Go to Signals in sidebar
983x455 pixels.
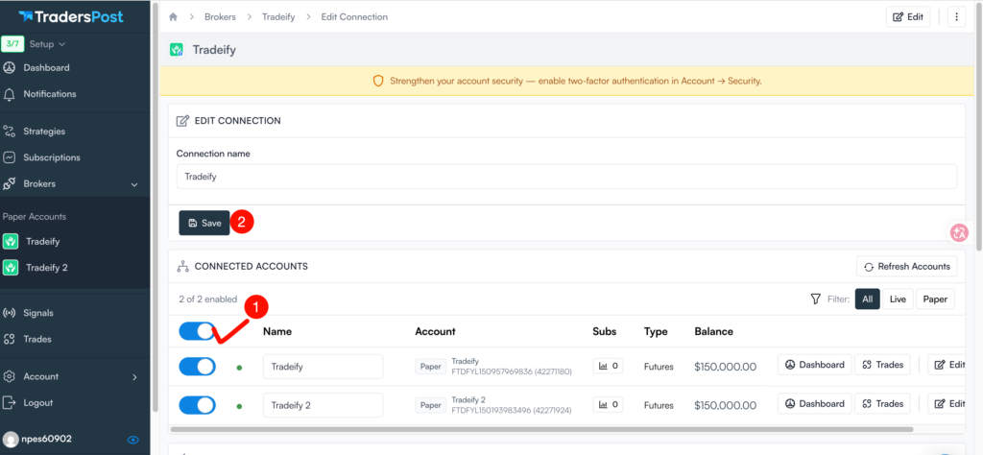point(38,313)
